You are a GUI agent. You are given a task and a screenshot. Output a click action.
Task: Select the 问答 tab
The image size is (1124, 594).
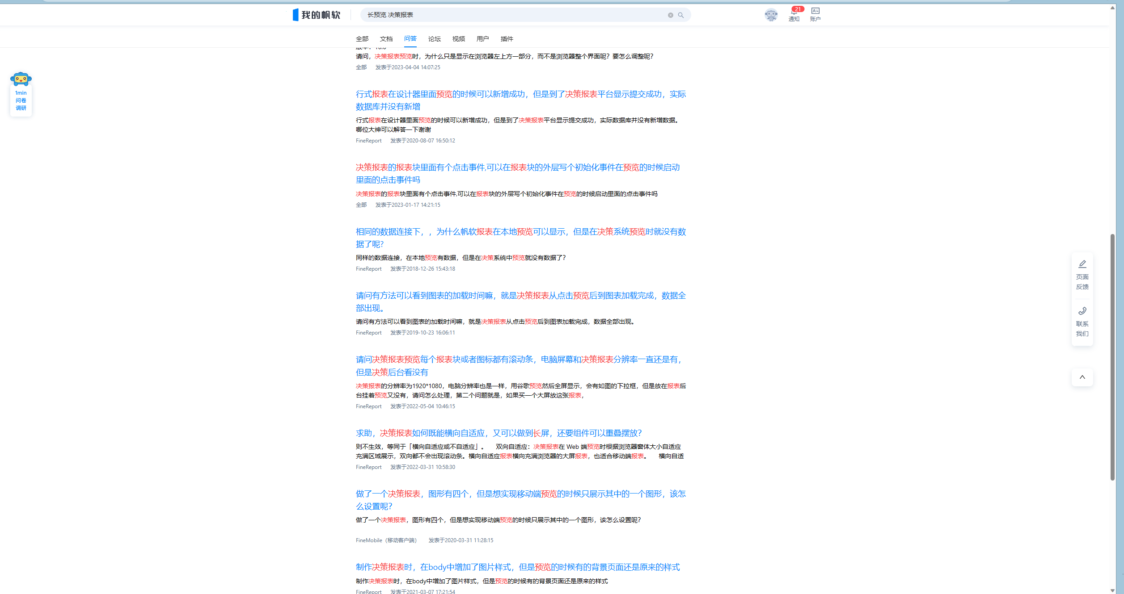[410, 39]
